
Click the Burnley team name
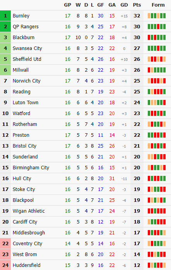click(x=21, y=16)
